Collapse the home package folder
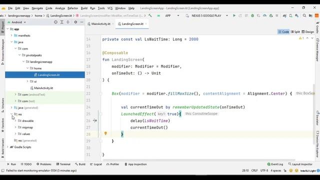Screen dimensions: 320x180 (27, 68)
